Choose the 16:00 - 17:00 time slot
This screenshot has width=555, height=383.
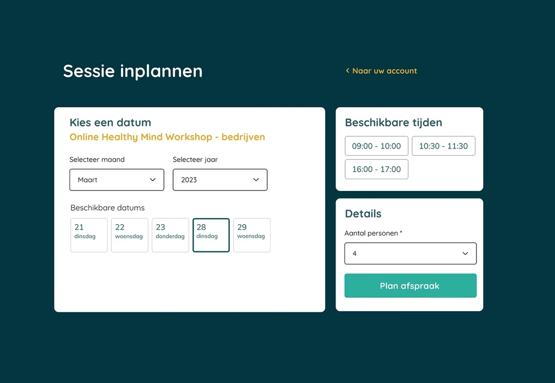(x=377, y=169)
